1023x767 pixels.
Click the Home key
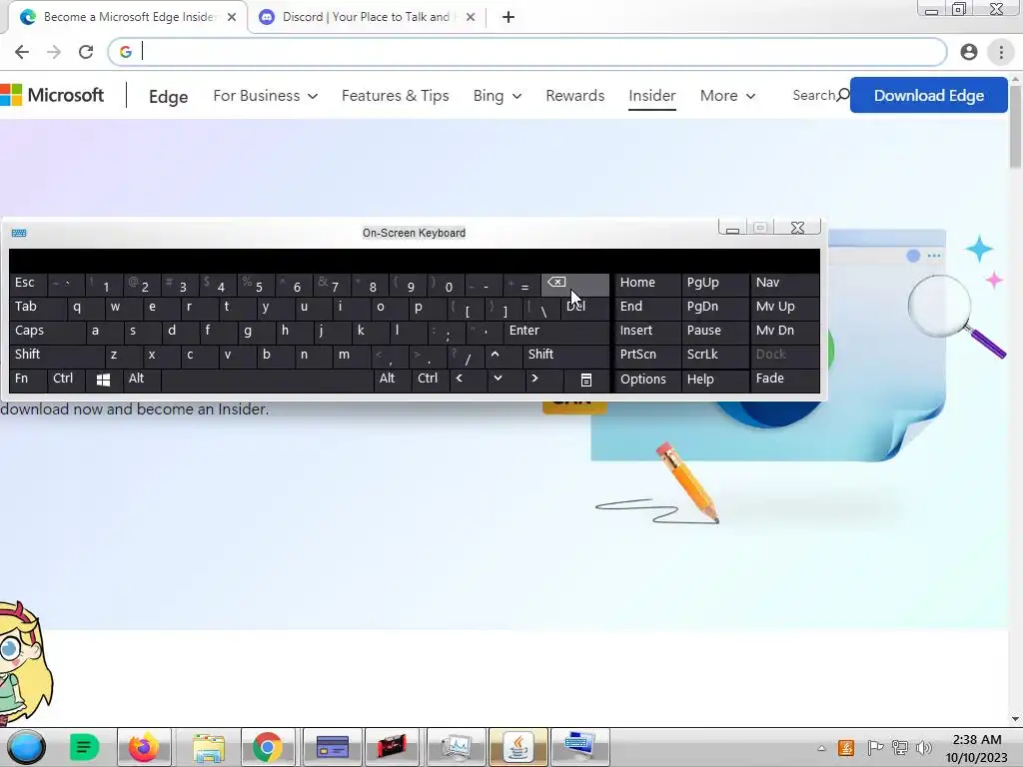(647, 284)
